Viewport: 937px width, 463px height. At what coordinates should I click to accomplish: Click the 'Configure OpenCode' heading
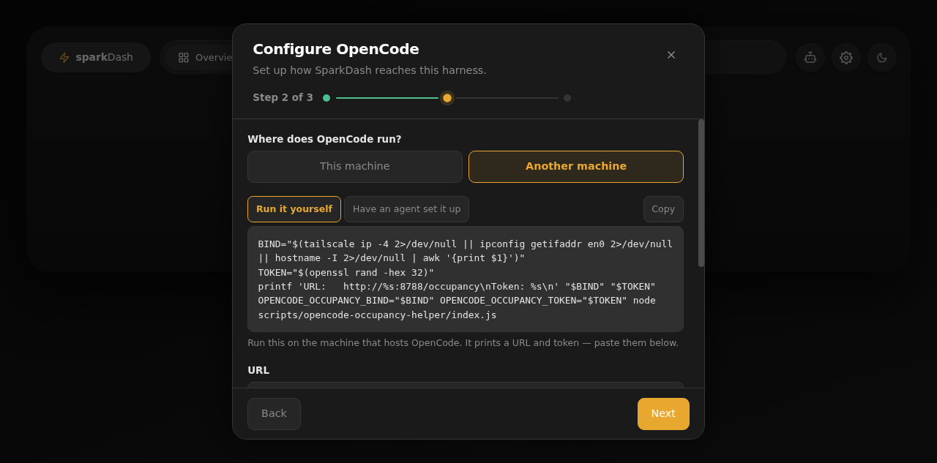[x=336, y=49]
